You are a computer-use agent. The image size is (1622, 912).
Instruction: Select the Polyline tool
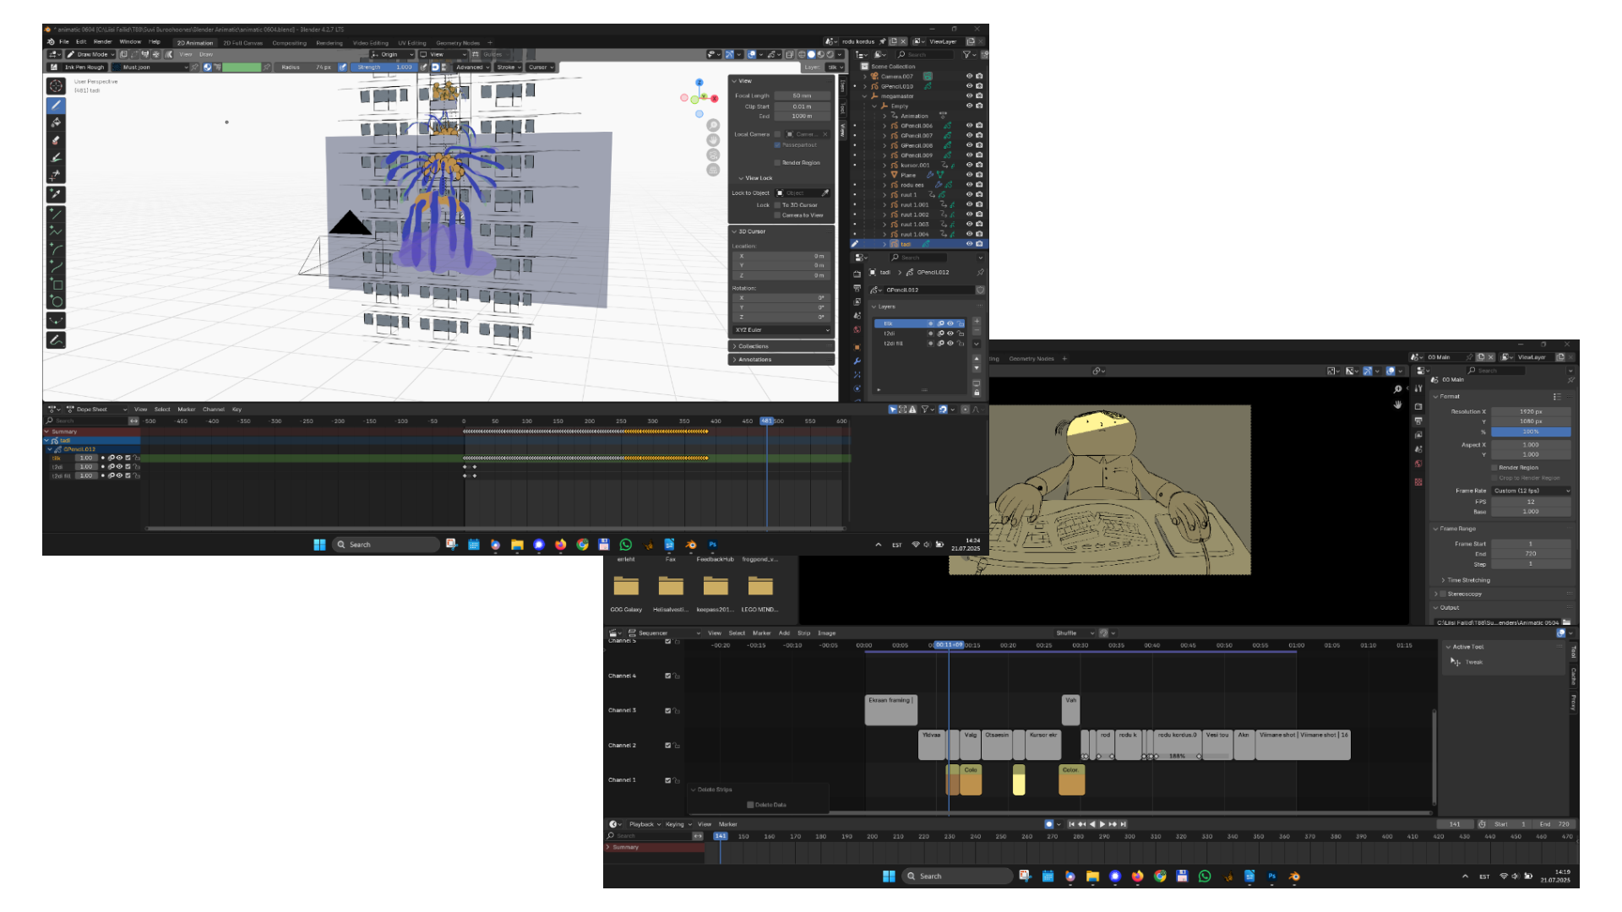coord(56,231)
